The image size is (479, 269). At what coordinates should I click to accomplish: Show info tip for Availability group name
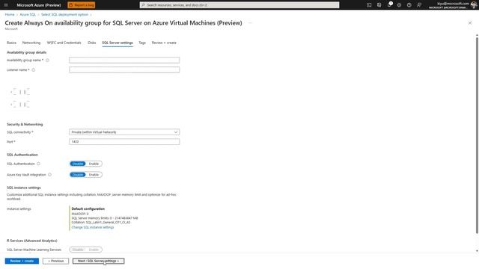pyautogui.click(x=47, y=61)
